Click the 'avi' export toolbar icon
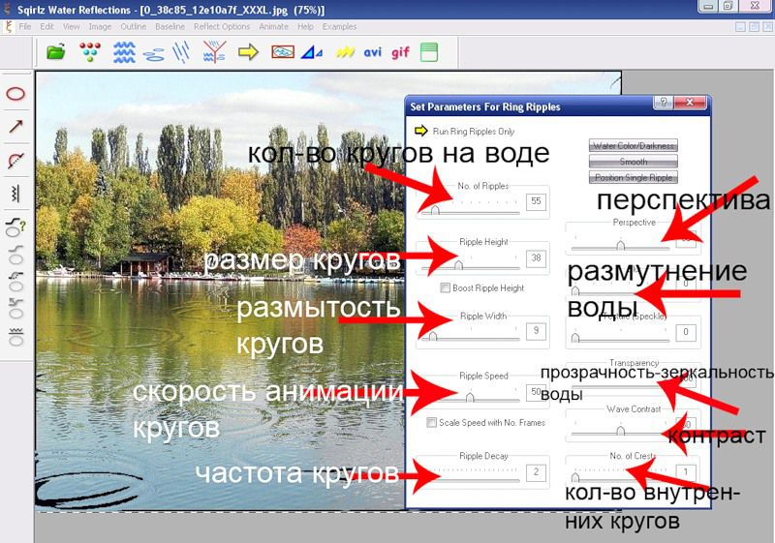Viewport: 775px width, 543px height. [x=373, y=52]
